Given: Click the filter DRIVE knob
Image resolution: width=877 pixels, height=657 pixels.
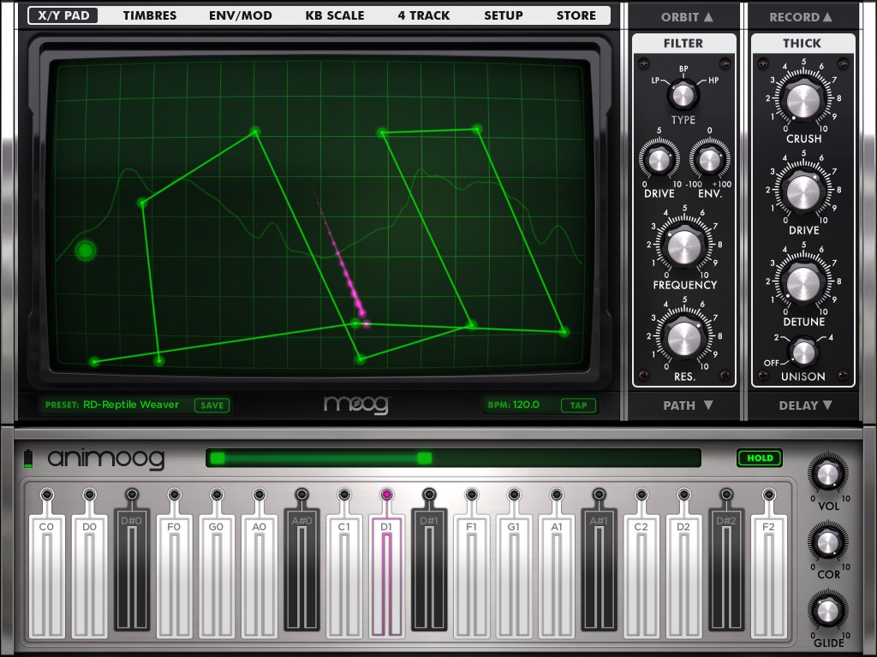Looking at the screenshot, I should click(x=659, y=160).
